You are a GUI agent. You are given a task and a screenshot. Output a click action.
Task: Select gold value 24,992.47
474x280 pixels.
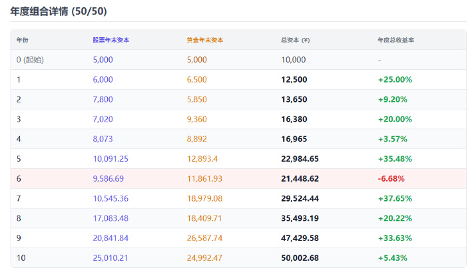204,258
